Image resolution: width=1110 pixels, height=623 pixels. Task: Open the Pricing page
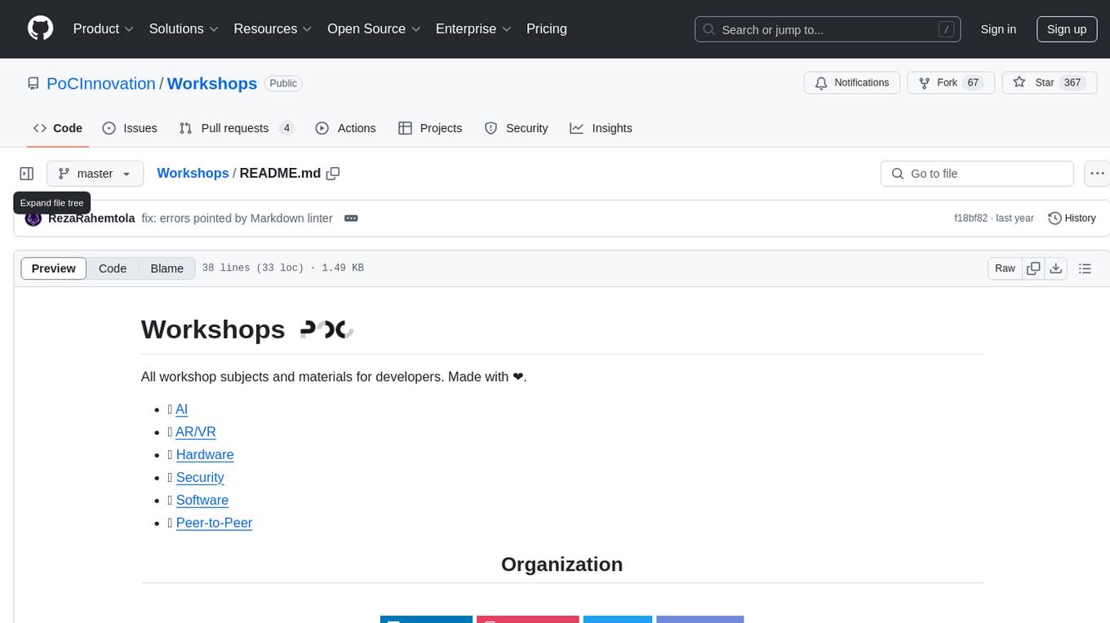coord(547,29)
